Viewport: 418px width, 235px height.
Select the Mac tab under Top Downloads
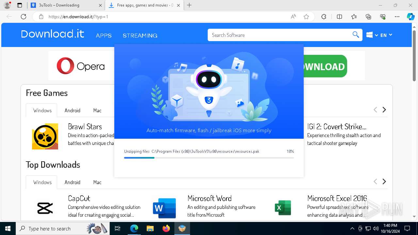click(x=97, y=182)
